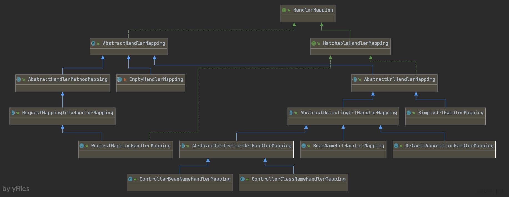
Task: Click the green visibility icon on AbstractHandlerMapping
Action: coord(98,44)
